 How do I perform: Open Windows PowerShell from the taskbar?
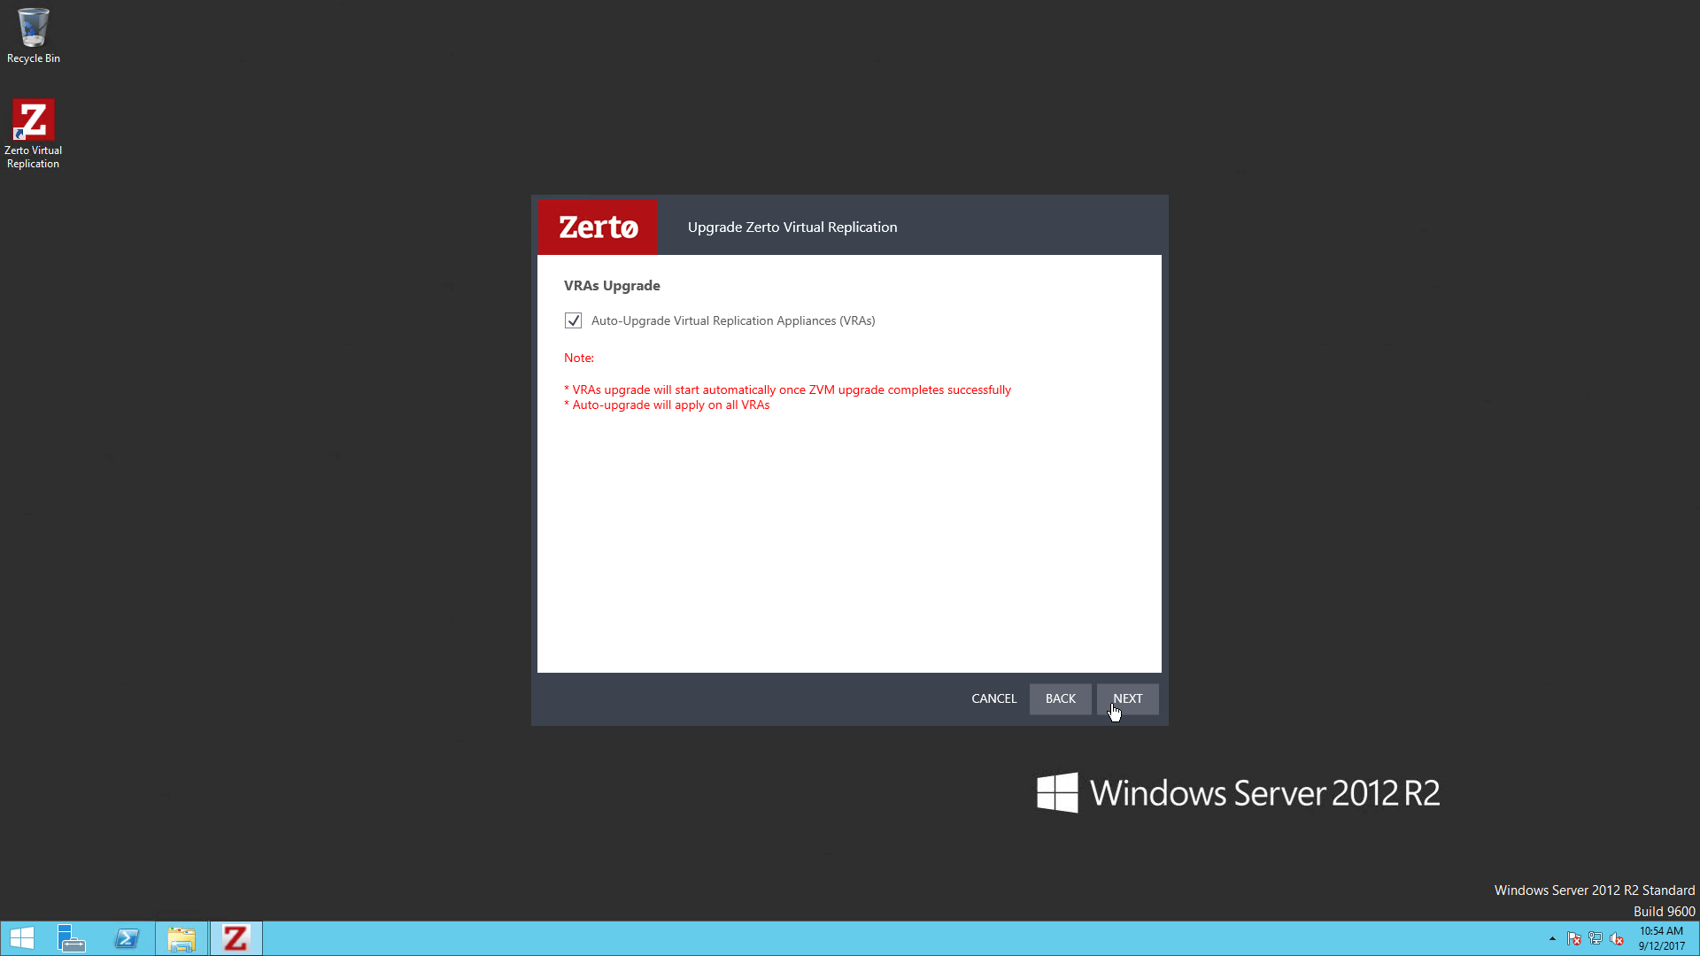tap(127, 938)
